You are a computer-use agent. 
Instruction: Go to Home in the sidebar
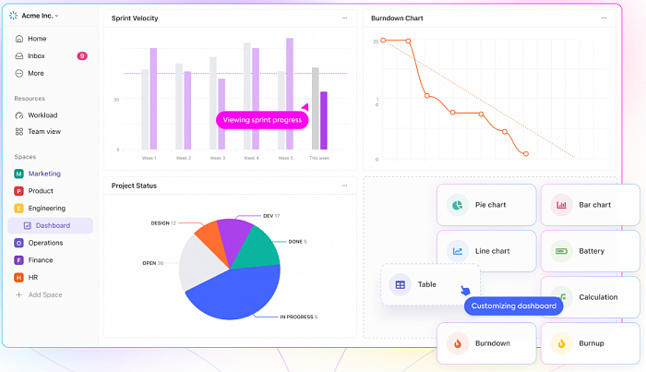tap(37, 39)
